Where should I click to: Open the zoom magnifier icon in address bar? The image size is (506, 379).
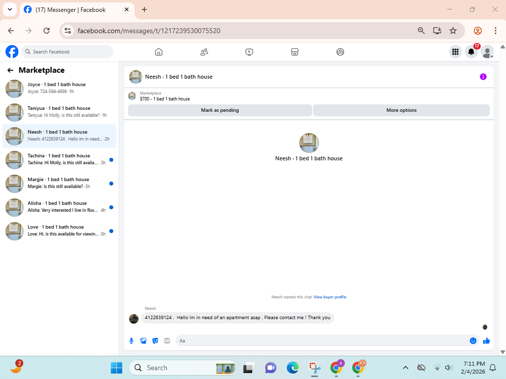(x=421, y=31)
